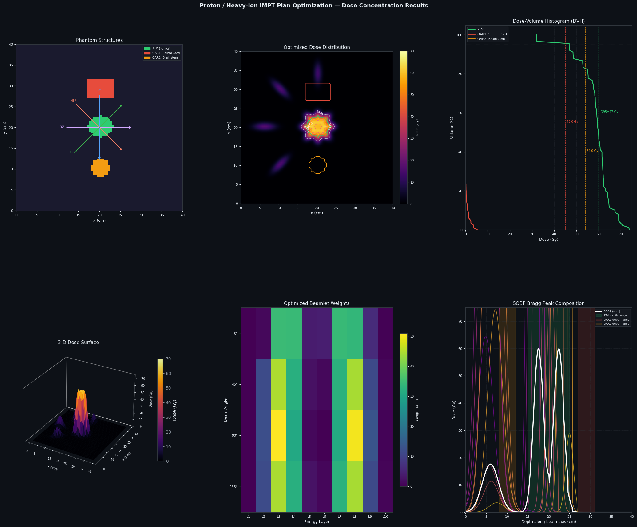The width and height of the screenshot is (637, 527).
Task: Click the red spinal cord outline on the dose map
Action: pyautogui.click(x=318, y=92)
